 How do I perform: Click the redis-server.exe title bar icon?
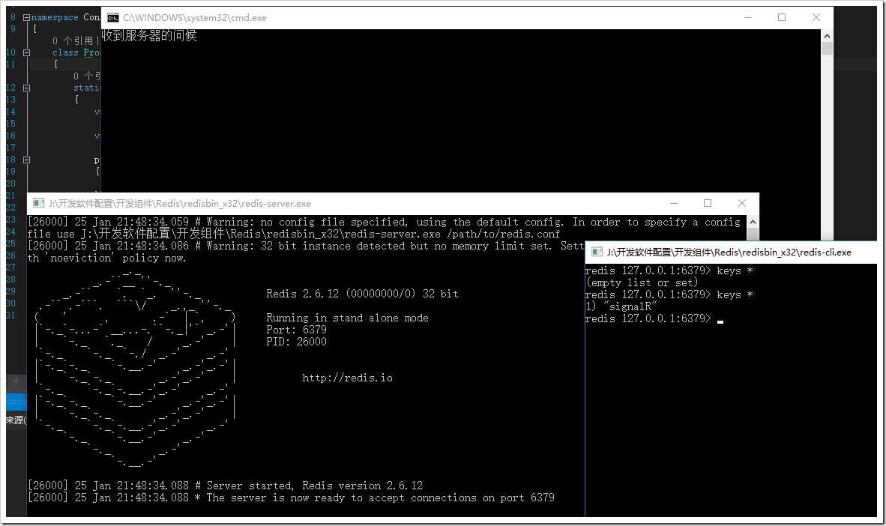(38, 203)
